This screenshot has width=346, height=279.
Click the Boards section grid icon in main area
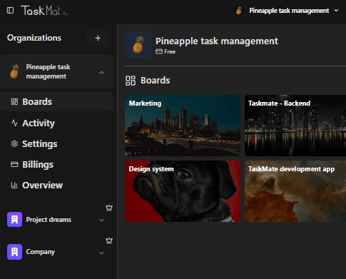131,81
